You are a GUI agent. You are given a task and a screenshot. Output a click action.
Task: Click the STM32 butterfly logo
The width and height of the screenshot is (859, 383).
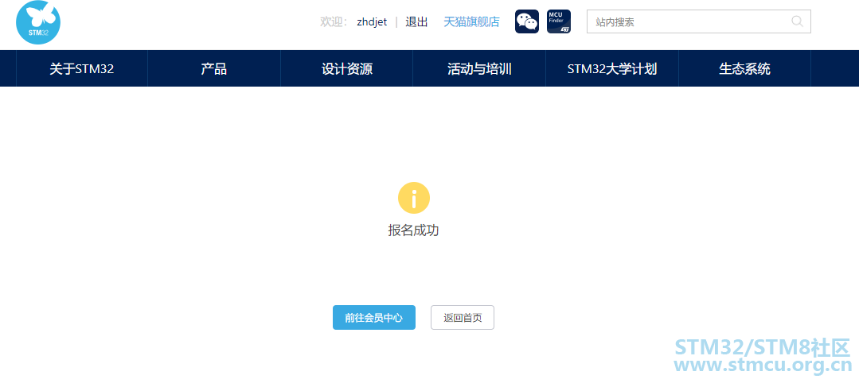pos(38,22)
